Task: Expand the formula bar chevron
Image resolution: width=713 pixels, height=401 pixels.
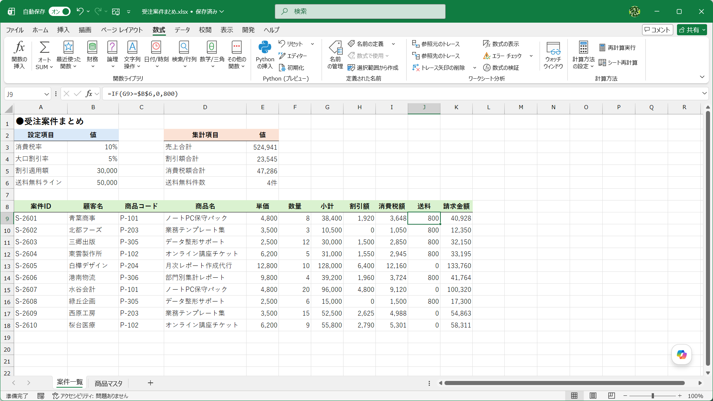Action: point(704,94)
